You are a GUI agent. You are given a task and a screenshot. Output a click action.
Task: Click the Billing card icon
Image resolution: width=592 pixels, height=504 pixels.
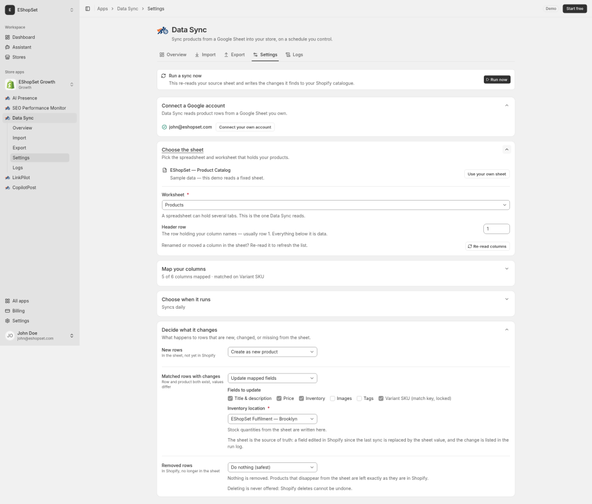(8, 311)
